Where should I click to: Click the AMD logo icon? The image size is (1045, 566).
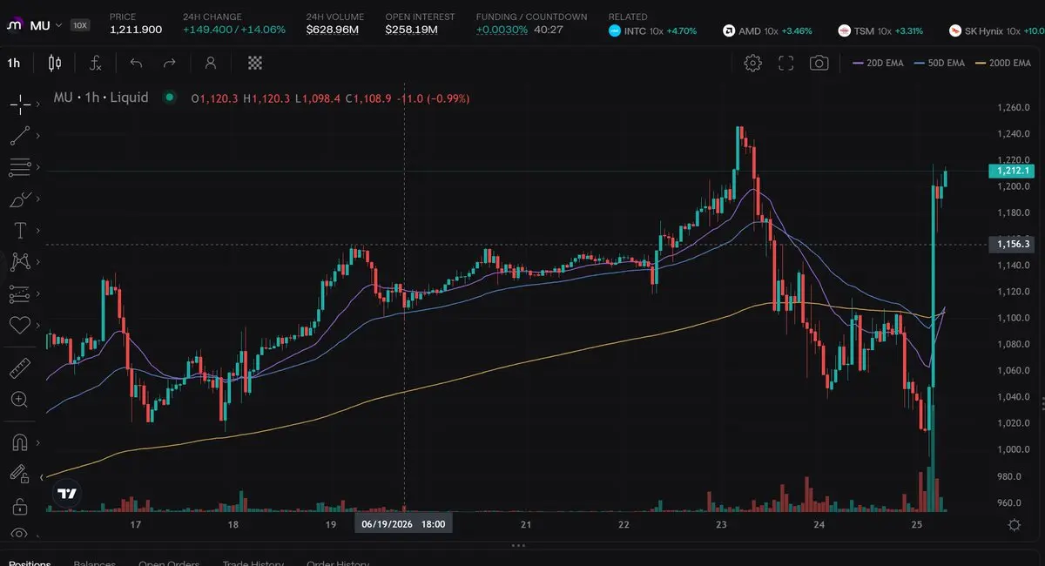pos(729,30)
